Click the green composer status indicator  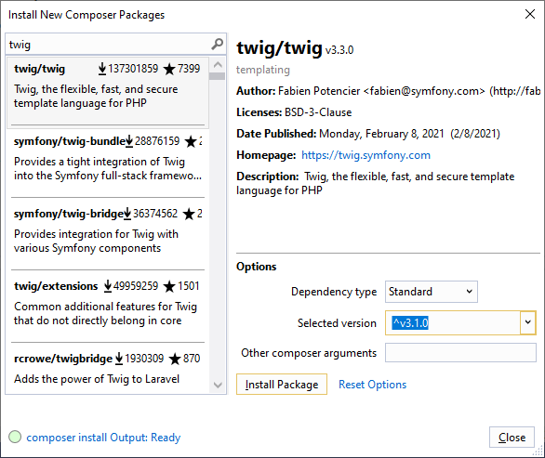click(15, 437)
